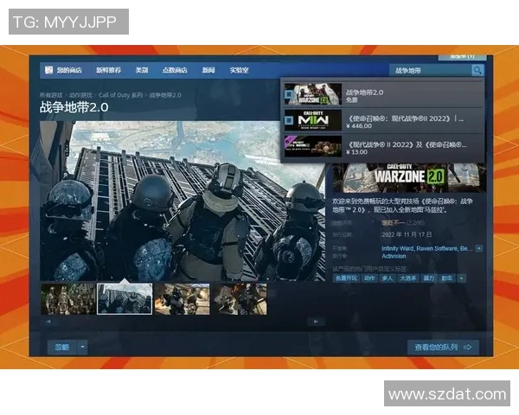The image size is (519, 415).
Task: Select the first screenshot thumbnail of soldiers lineup
Action: [68, 299]
